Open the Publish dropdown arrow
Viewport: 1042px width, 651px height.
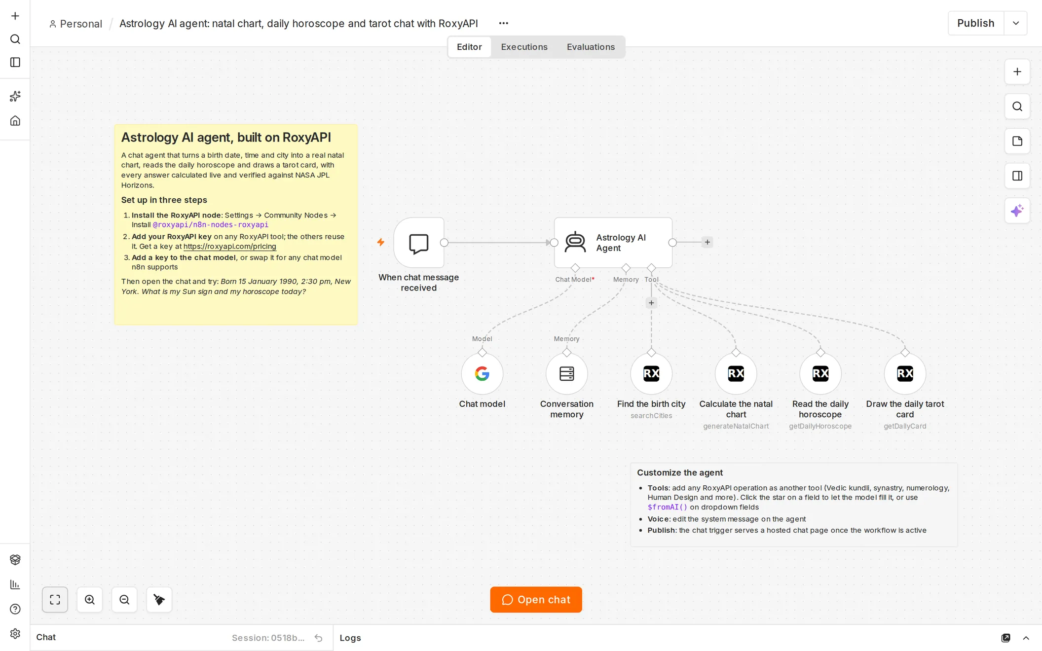coord(1016,23)
